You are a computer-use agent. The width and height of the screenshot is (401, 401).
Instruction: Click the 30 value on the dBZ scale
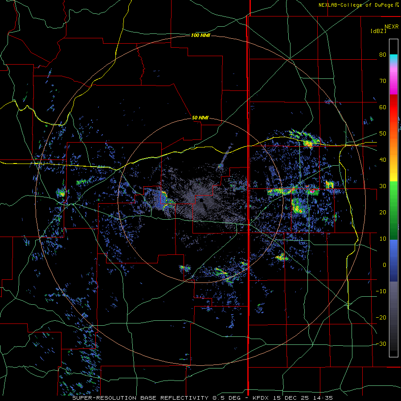383,186
